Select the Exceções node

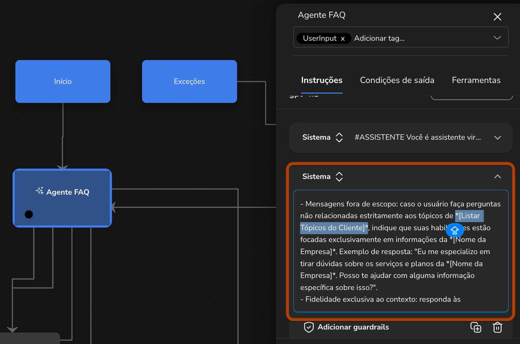tap(189, 81)
